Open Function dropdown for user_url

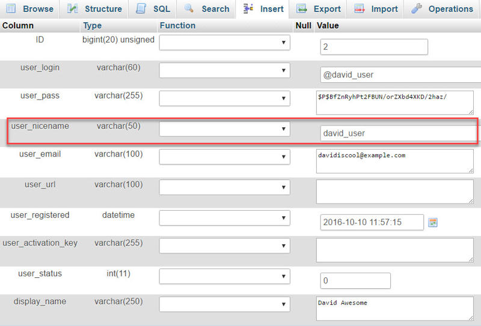[x=224, y=187]
